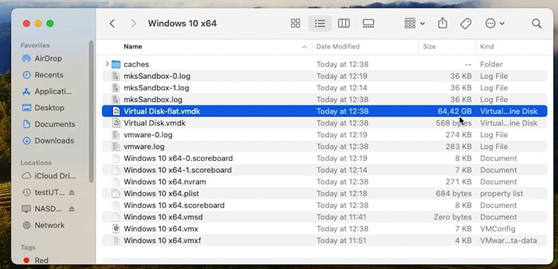Screen dimensions: 558x269
Task: Open the More actions ellipsis menu
Action: pos(495,23)
